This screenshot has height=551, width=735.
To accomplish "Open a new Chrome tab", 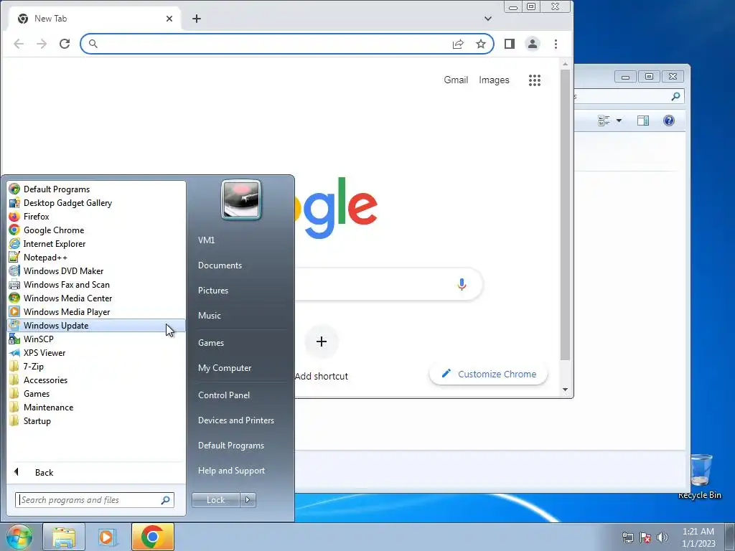I will pos(197,19).
